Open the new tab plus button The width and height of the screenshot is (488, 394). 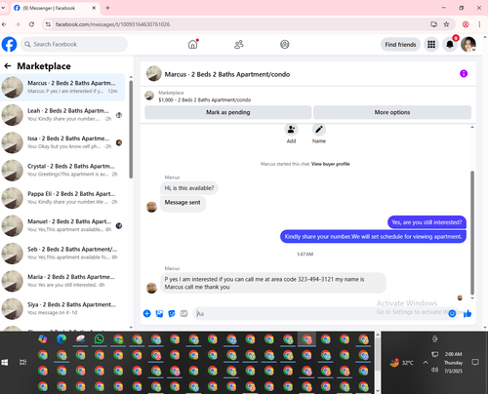[107, 8]
